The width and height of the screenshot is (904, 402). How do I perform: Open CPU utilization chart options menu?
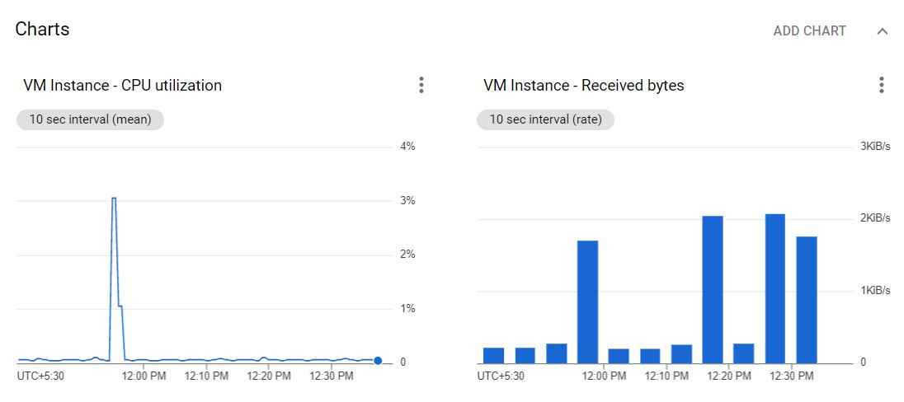pyautogui.click(x=421, y=85)
